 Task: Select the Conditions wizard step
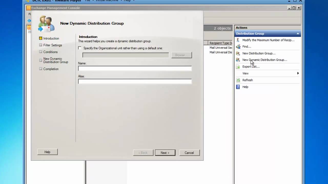point(50,52)
